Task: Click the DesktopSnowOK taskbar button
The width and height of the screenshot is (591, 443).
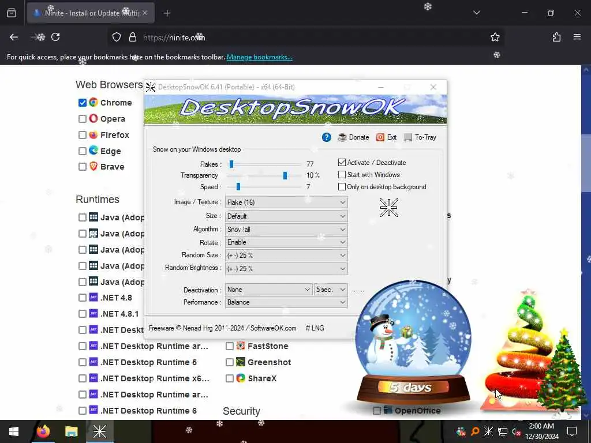Action: pos(99,431)
